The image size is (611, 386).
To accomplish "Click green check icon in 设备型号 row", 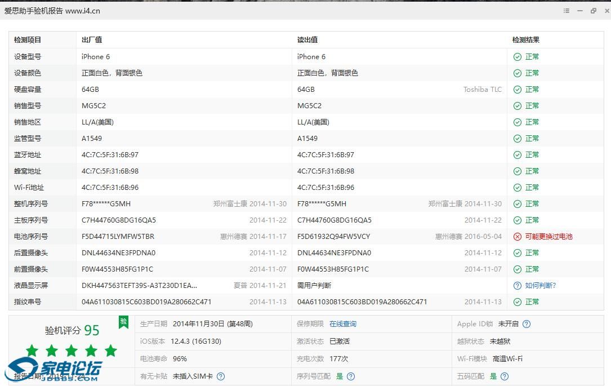I will click(518, 57).
